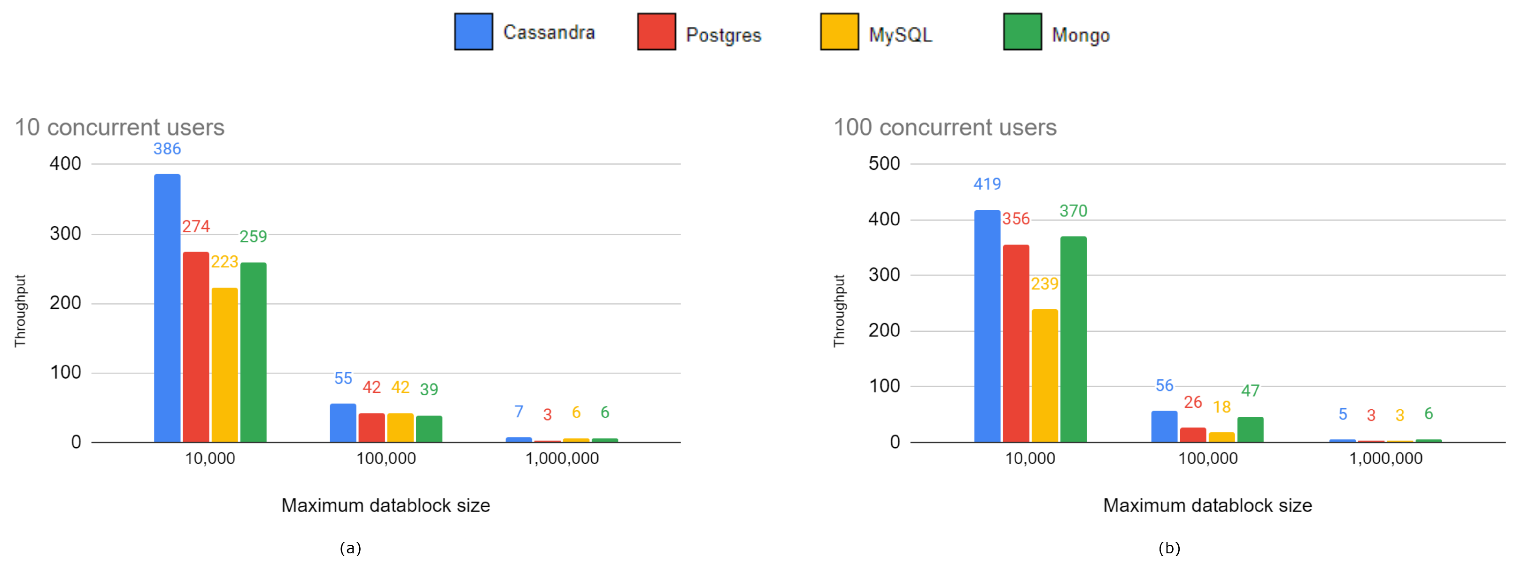Click the yellow bar labeled 239
Screen dimensions: 1523x566
(1045, 375)
